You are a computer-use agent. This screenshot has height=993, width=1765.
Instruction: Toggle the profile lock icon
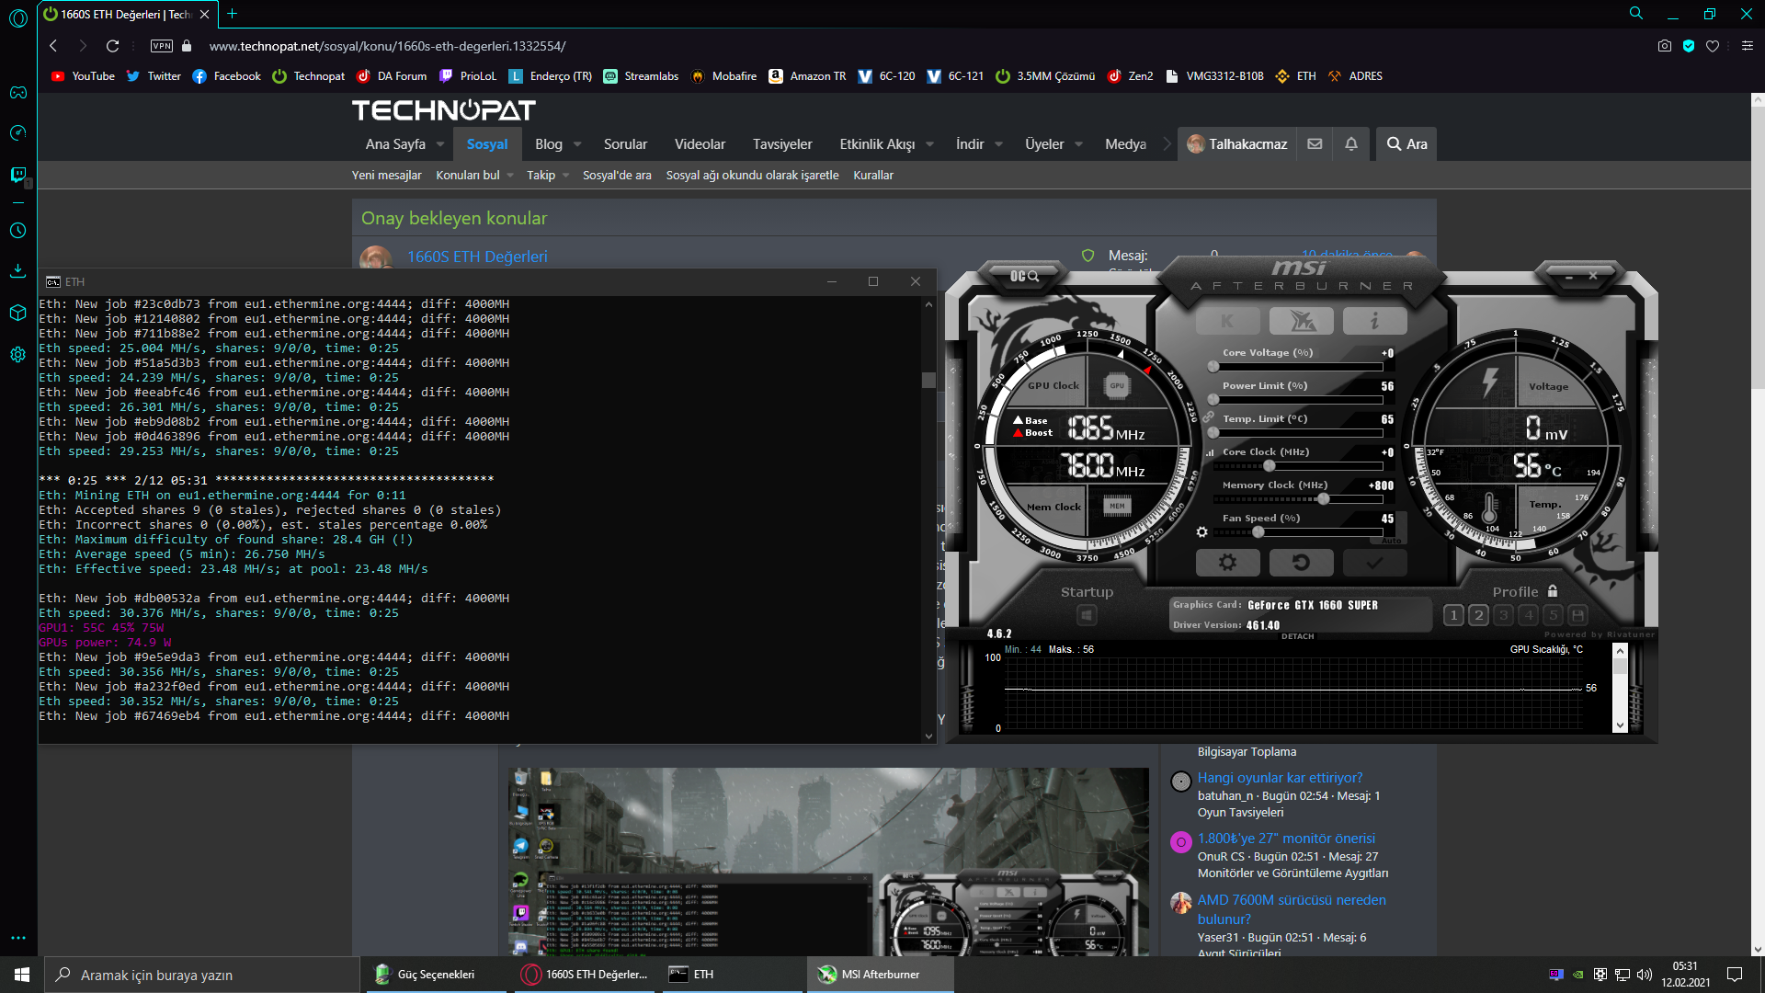click(1553, 591)
